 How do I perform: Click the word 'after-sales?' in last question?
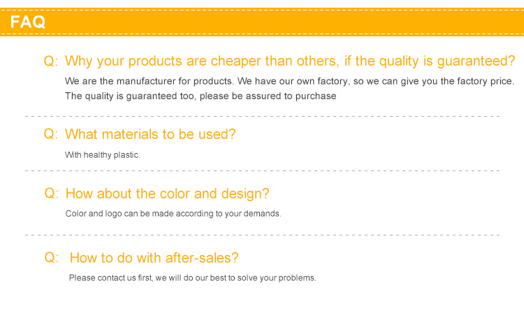pyautogui.click(x=202, y=258)
